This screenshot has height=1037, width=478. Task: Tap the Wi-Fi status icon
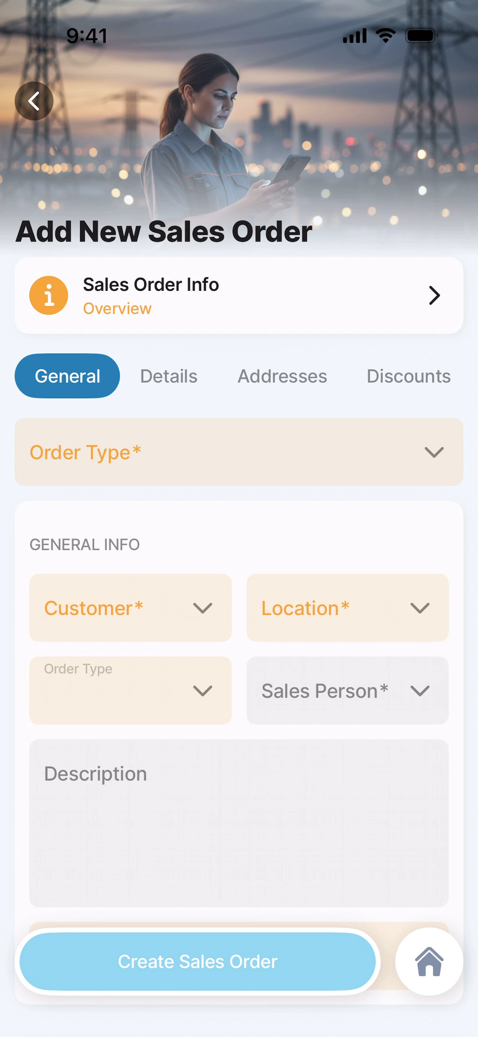point(385,35)
